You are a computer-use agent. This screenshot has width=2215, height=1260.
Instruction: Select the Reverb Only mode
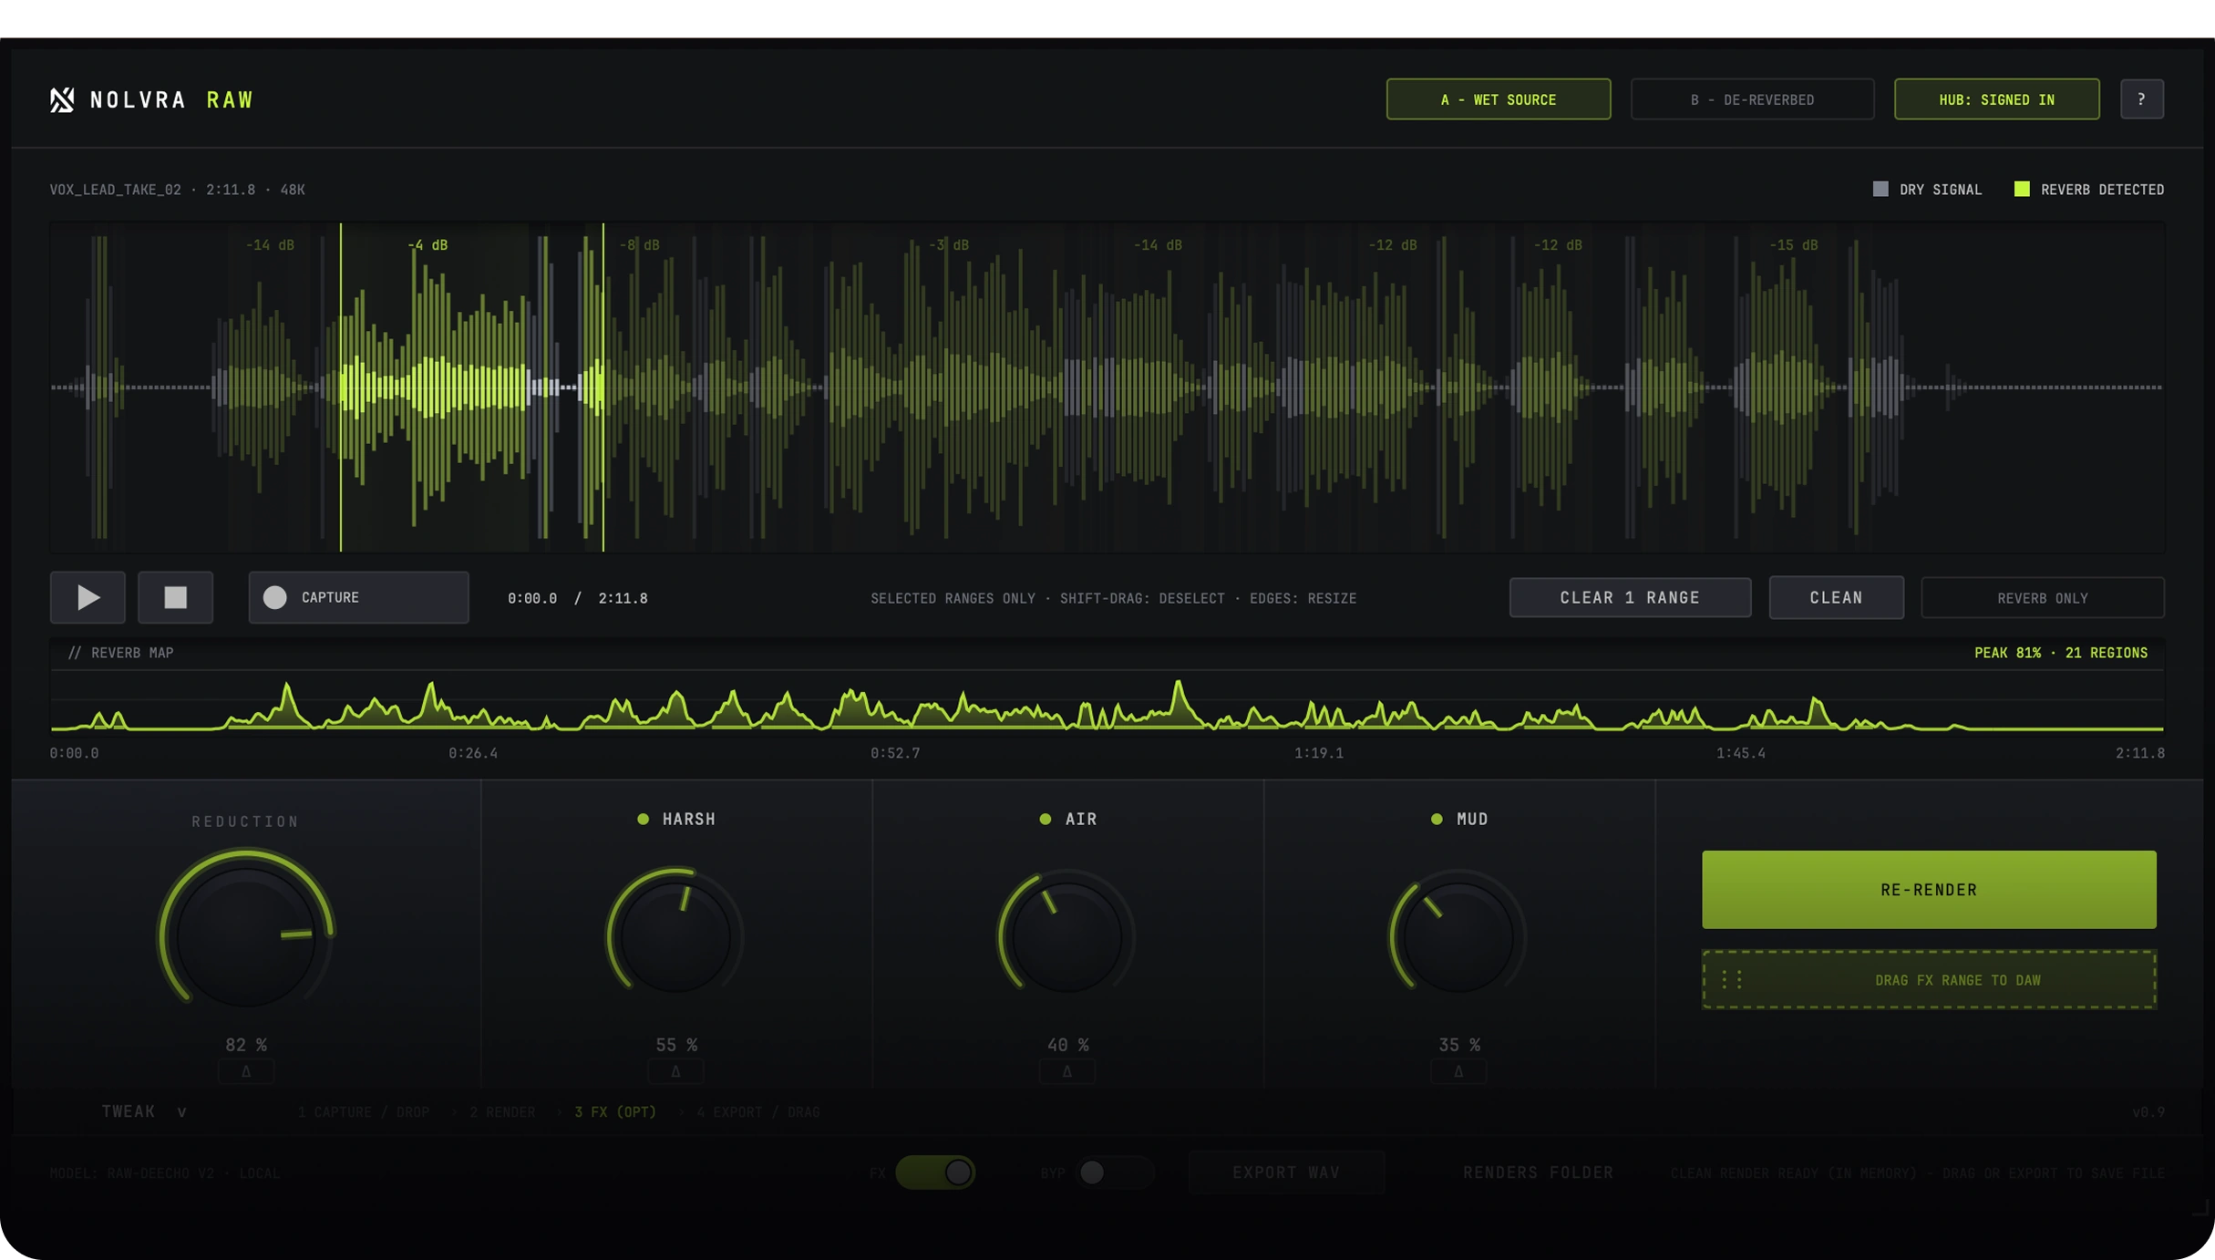2042,597
